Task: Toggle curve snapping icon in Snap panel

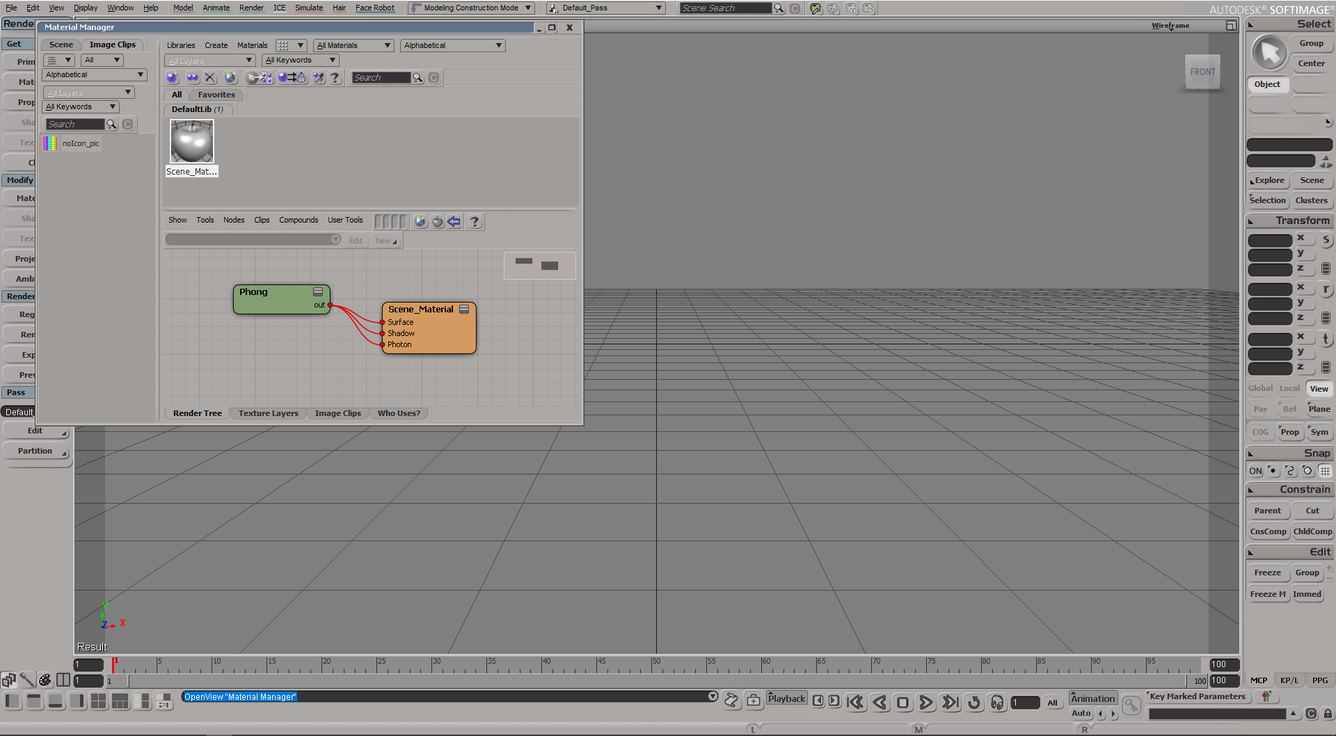Action: (x=1290, y=471)
